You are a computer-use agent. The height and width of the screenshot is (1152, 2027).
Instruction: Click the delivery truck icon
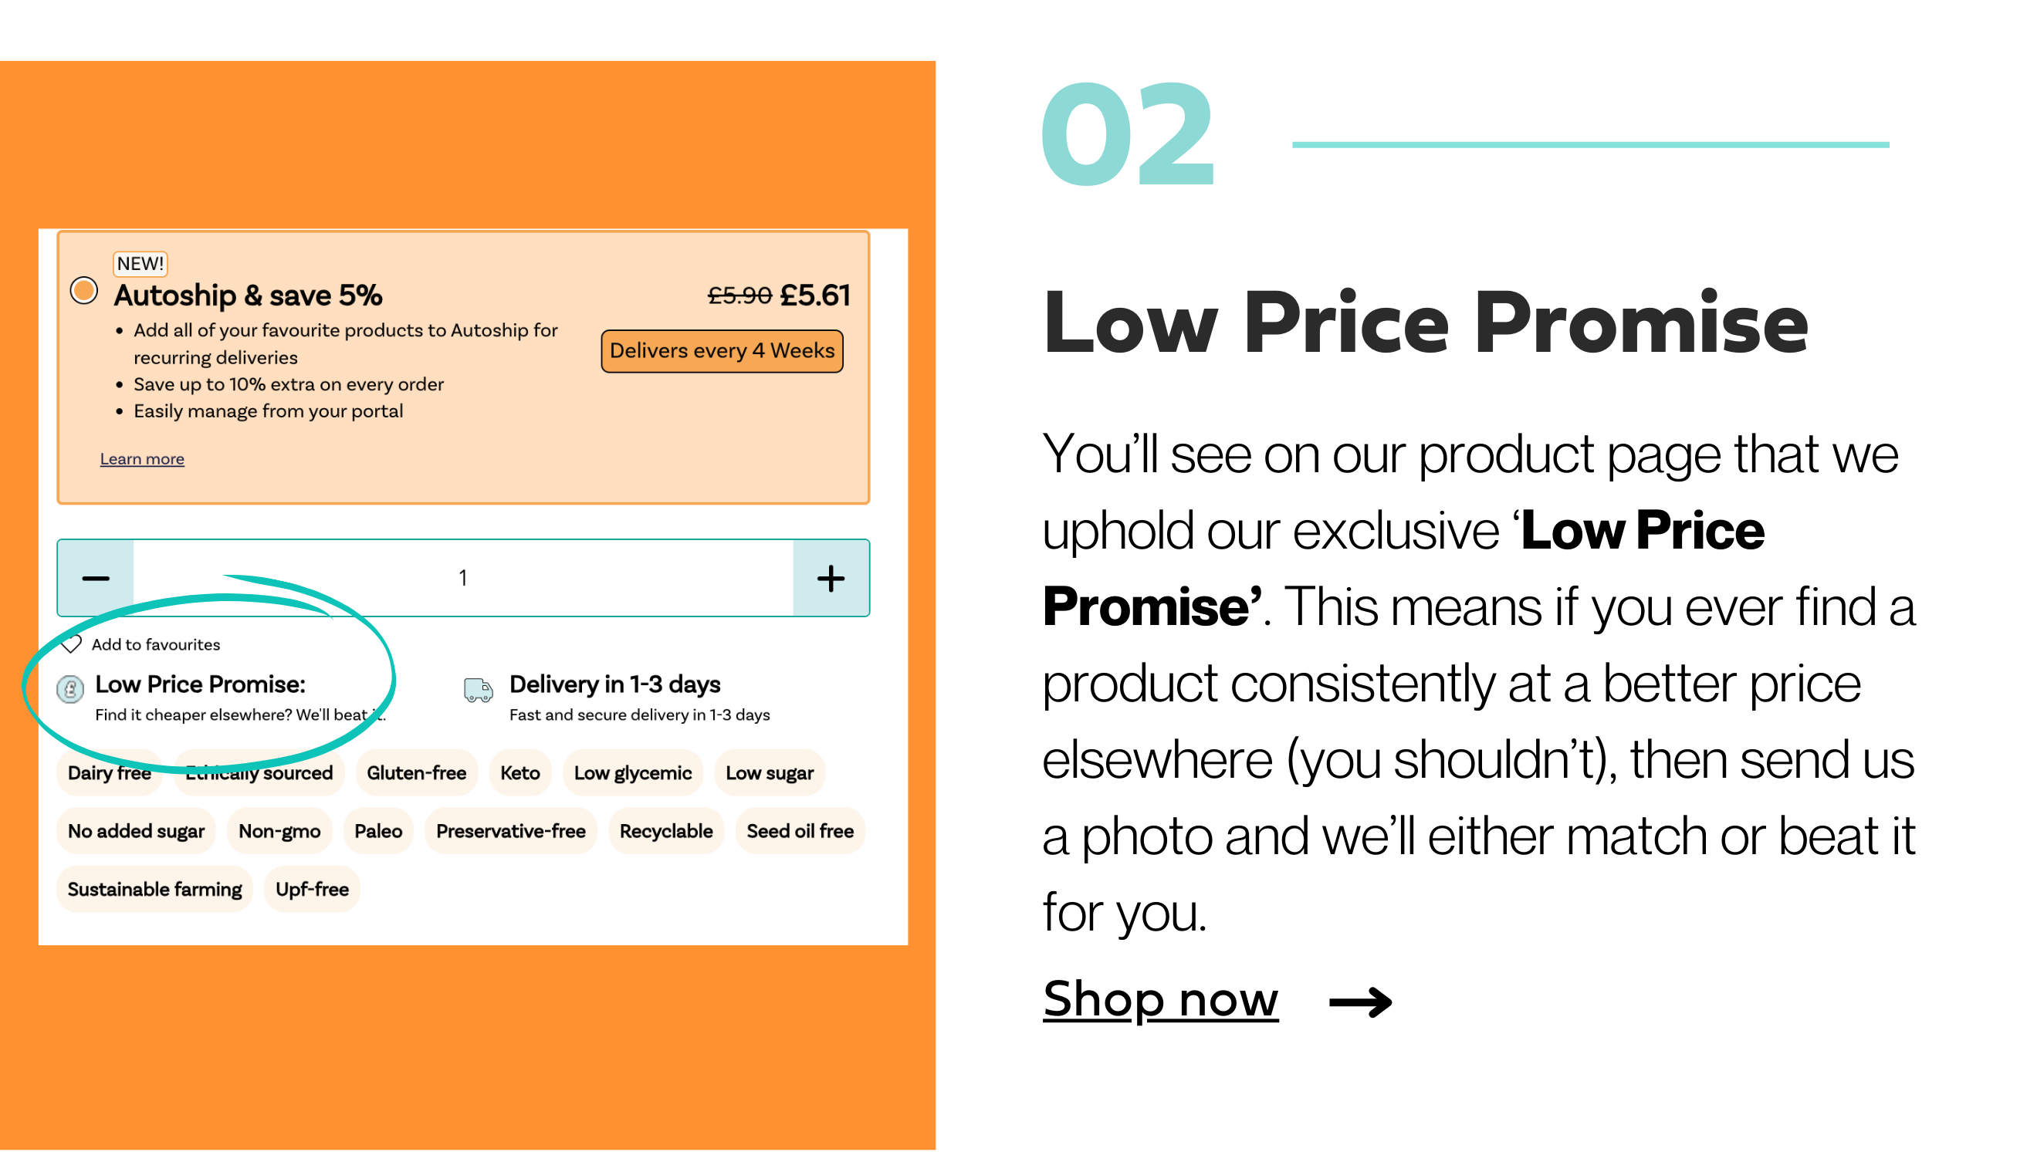(x=478, y=690)
